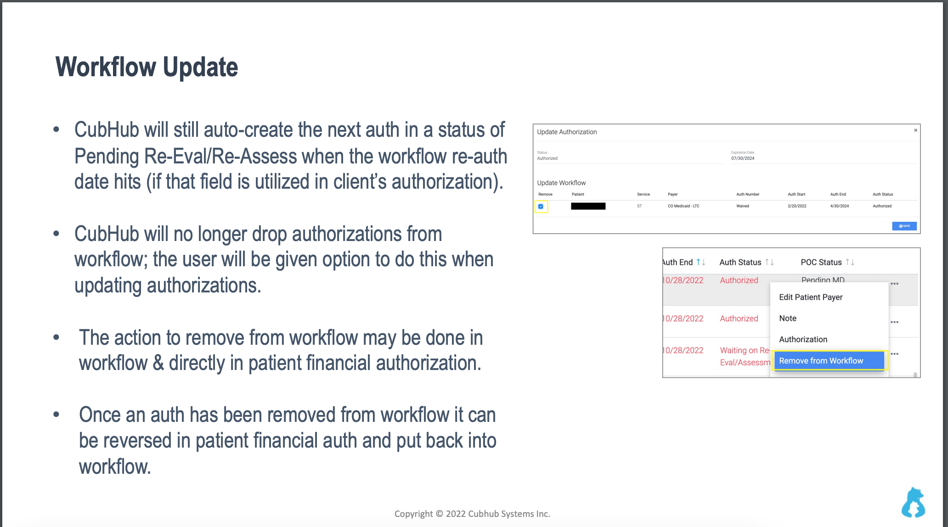Click the CO Medicaid - LTC payer cell
The width and height of the screenshot is (948, 527).
coord(683,206)
